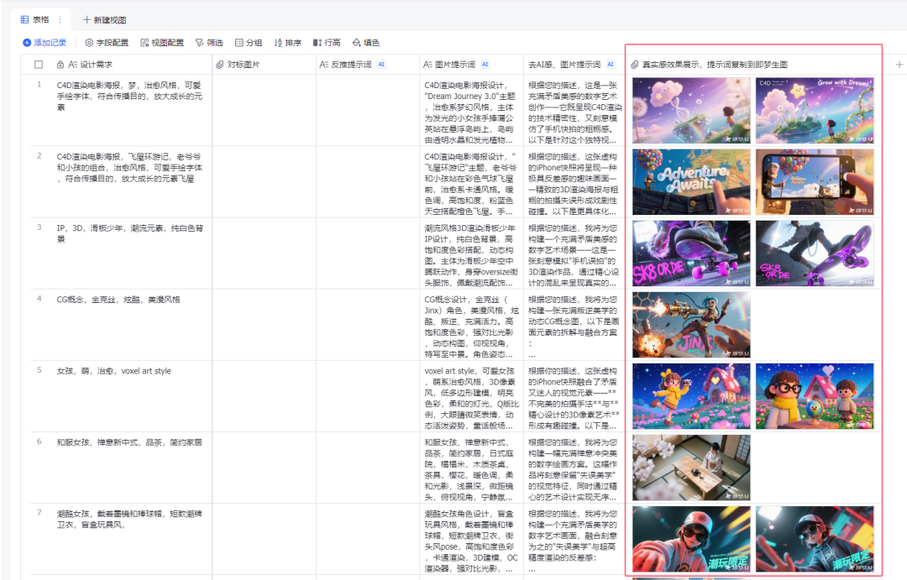
Task: Open the dreamy C4D poster thumbnail in row 1
Action: (690, 110)
